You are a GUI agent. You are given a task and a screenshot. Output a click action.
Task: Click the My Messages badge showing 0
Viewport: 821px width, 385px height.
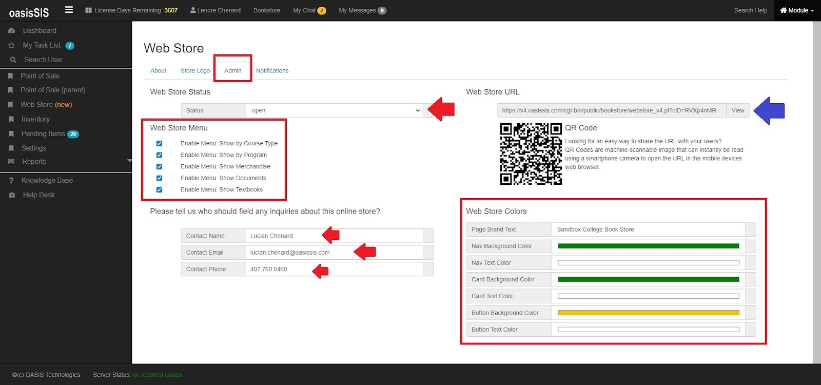382,11
